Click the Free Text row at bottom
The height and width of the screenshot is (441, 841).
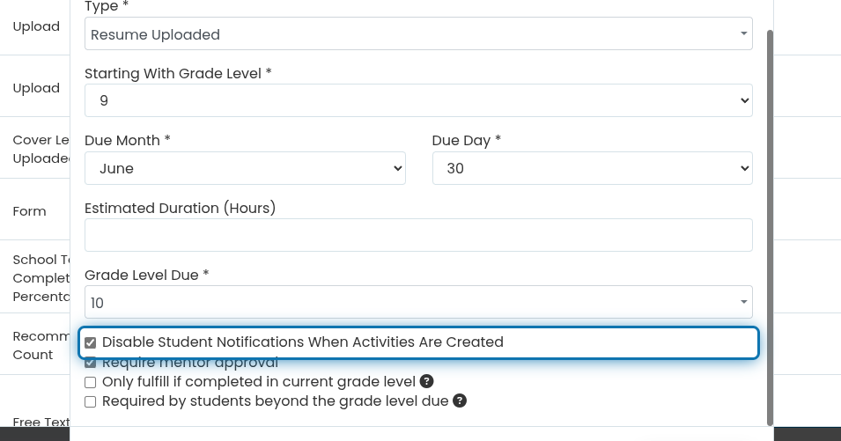point(35,422)
